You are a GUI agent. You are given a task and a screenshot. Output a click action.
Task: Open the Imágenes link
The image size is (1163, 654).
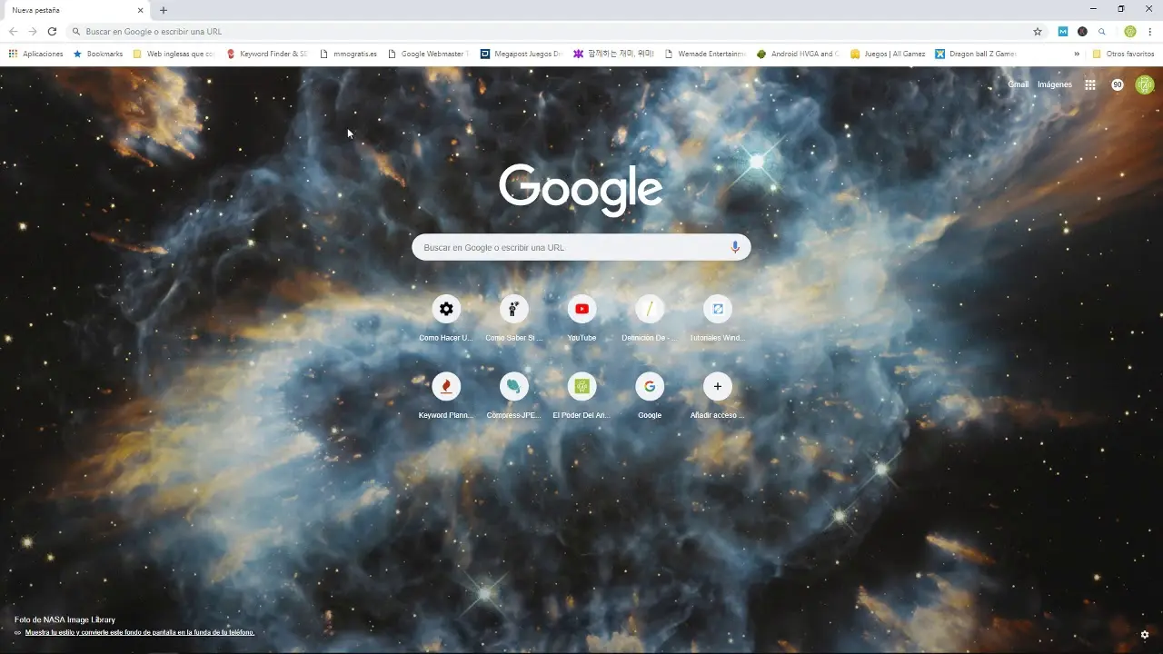click(1055, 84)
